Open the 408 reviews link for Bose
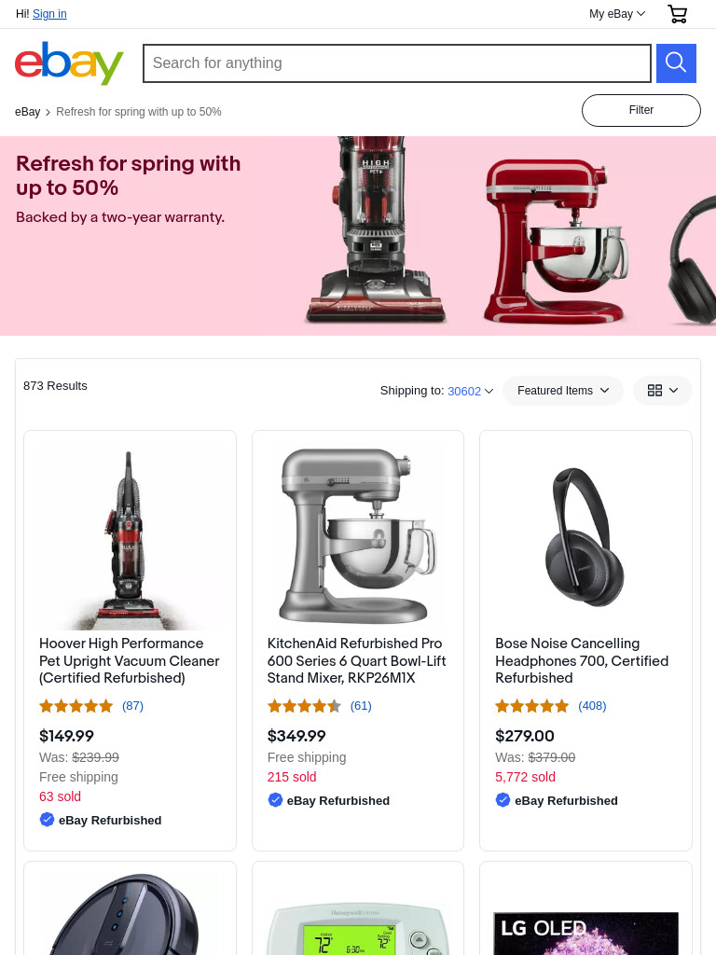Screen dimensions: 716x955 tap(592, 706)
